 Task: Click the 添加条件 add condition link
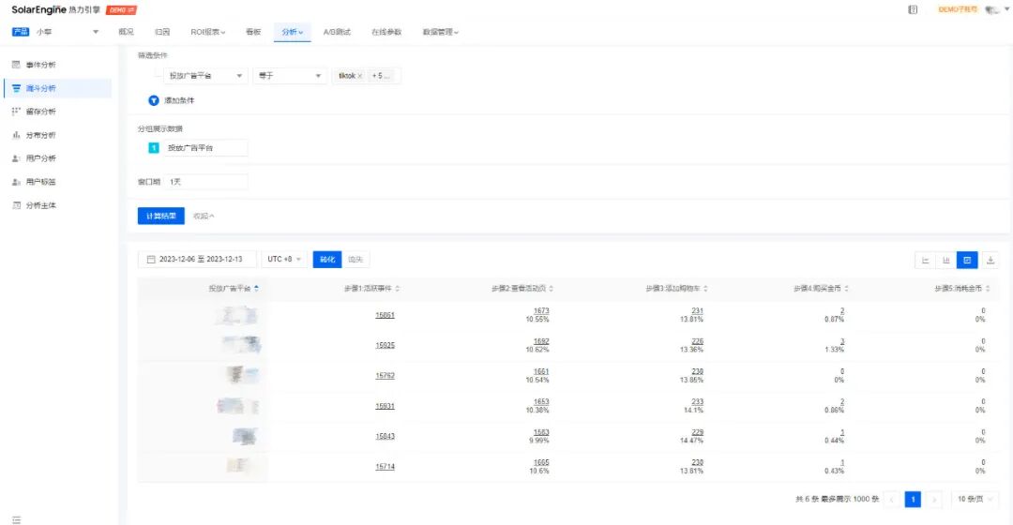[x=179, y=100]
